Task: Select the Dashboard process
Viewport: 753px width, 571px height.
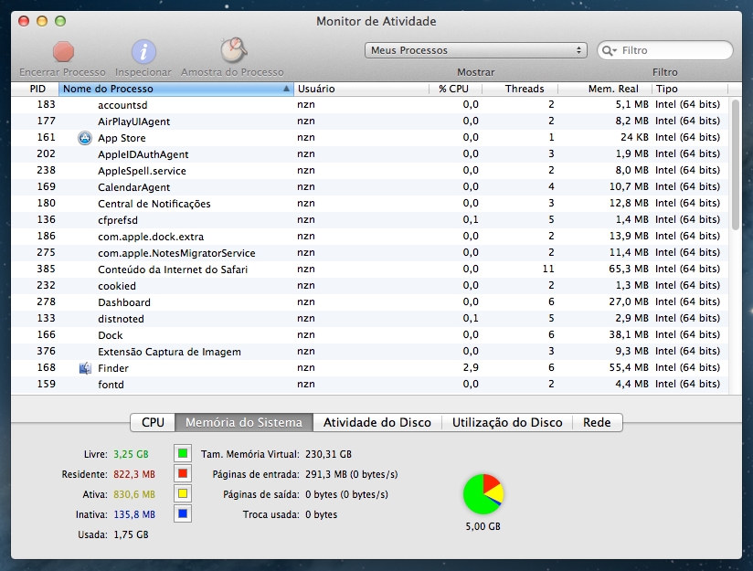Action: pyautogui.click(x=369, y=302)
